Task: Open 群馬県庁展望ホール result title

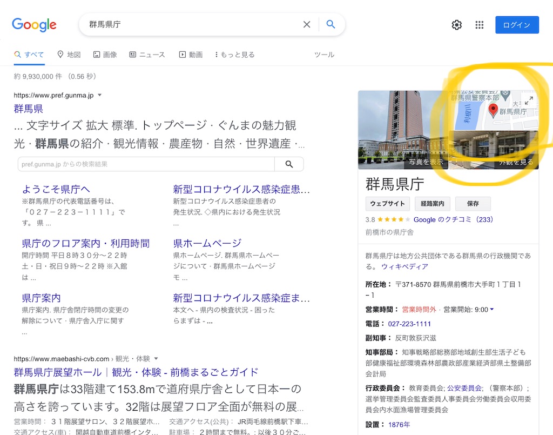Action: [136, 372]
